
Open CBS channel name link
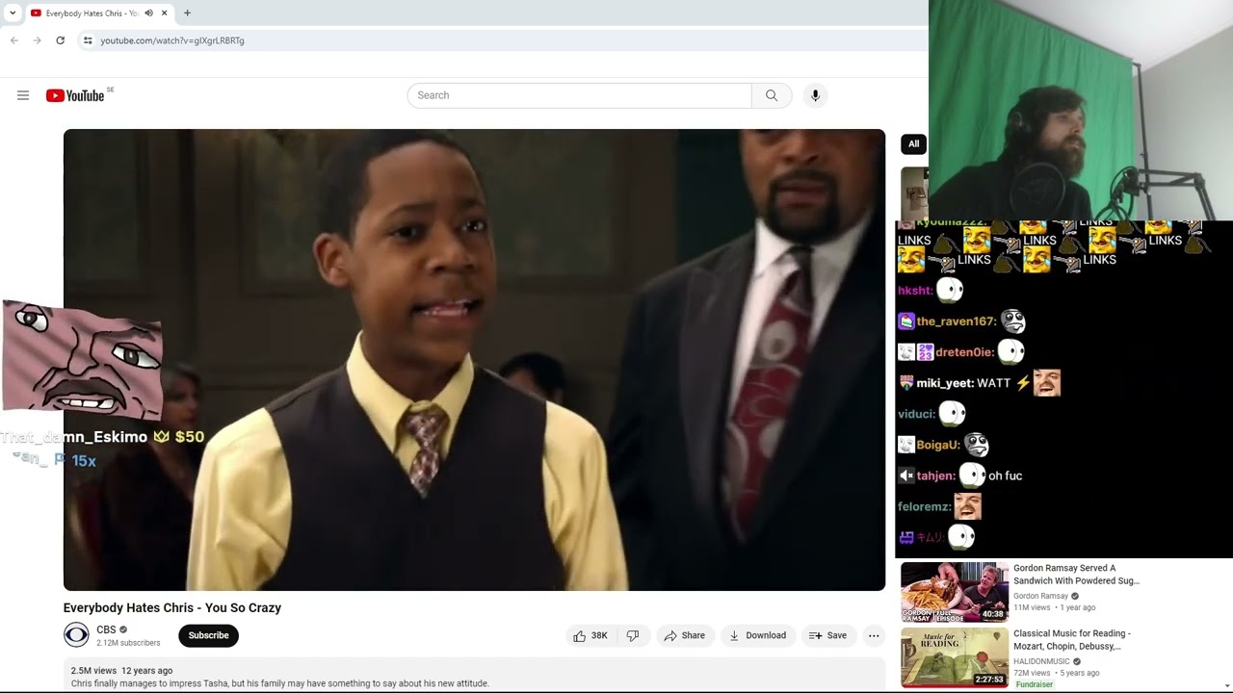point(106,629)
